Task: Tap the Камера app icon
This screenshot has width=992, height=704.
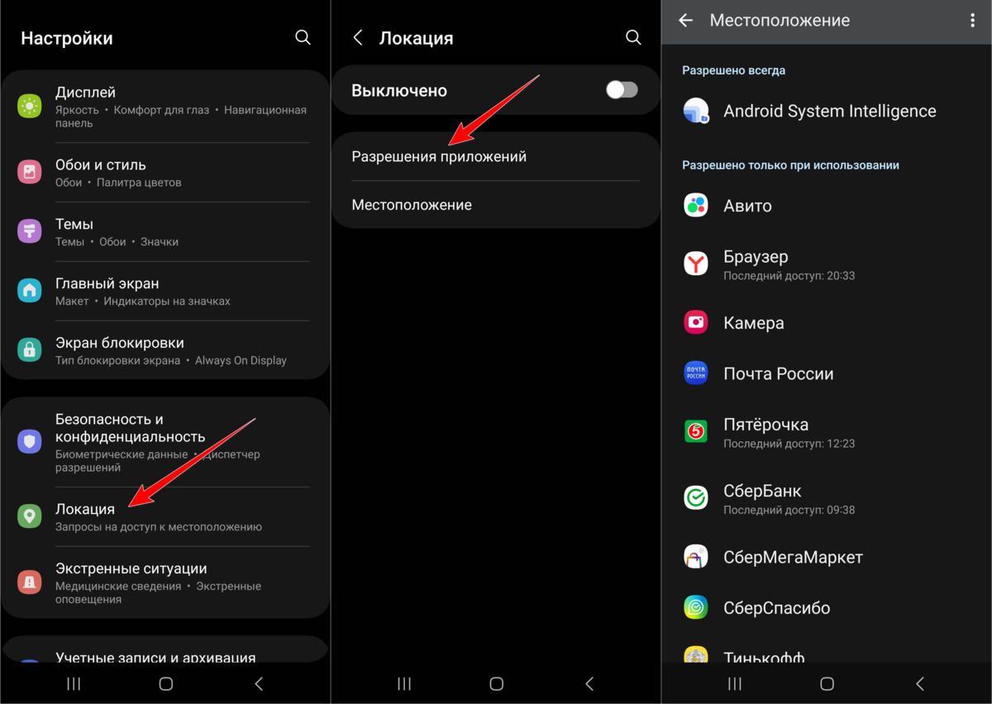Action: click(696, 322)
